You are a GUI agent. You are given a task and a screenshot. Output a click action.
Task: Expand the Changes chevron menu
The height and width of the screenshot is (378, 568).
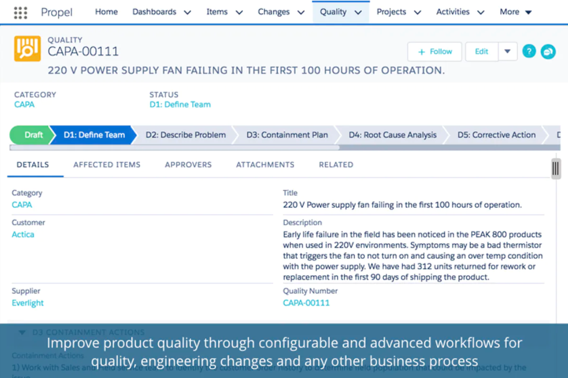pos(301,12)
